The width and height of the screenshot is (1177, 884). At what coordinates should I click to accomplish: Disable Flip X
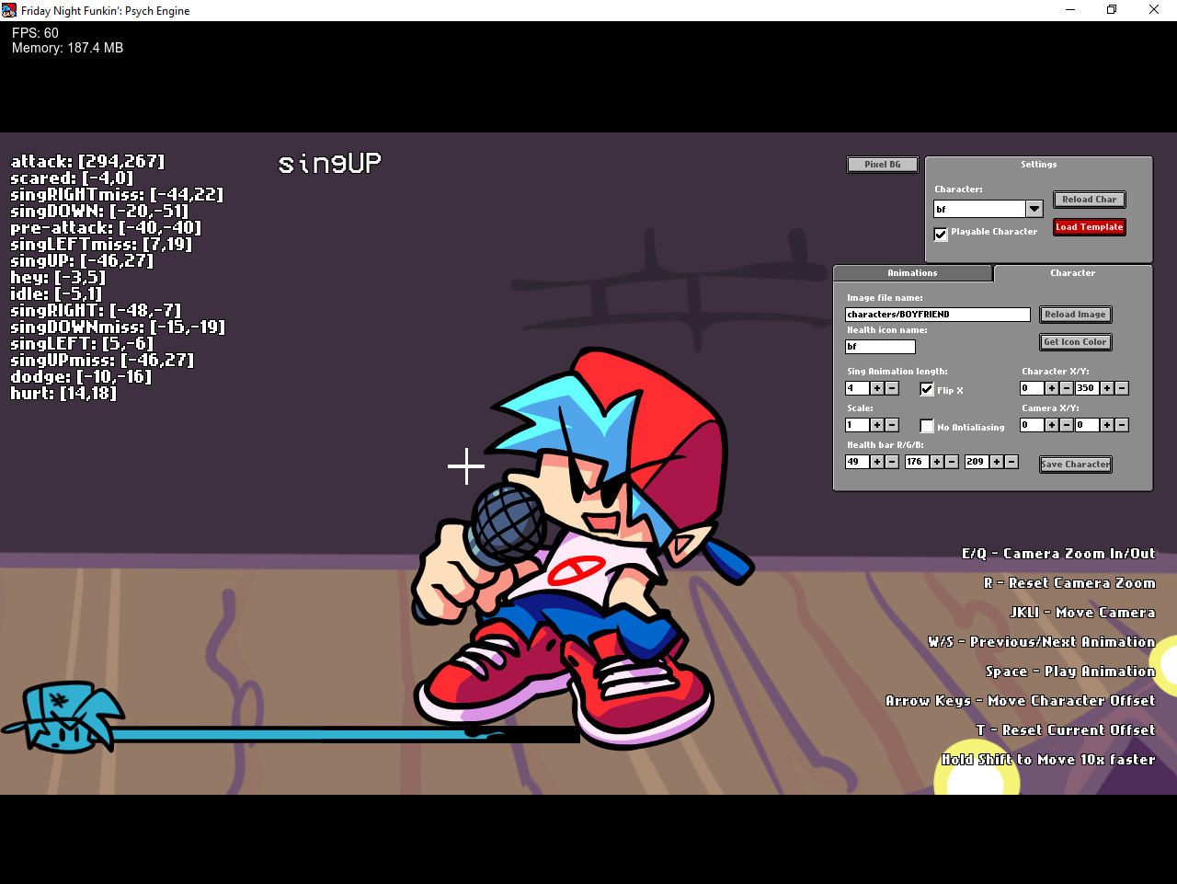(927, 389)
